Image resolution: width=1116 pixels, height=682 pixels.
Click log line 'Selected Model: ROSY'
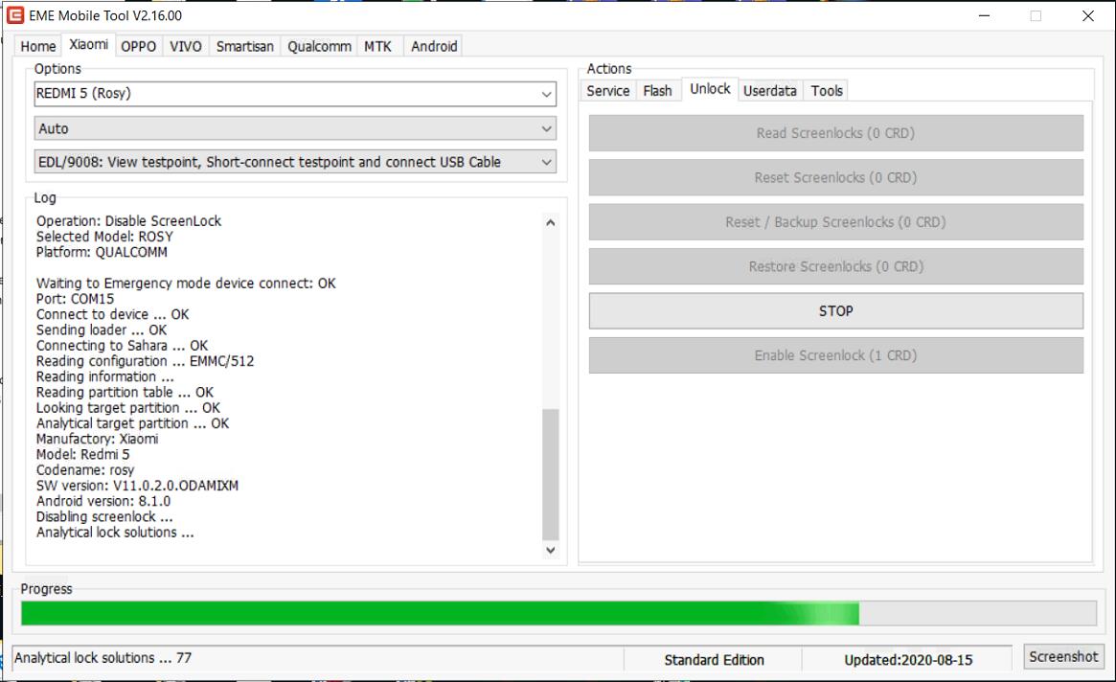pos(104,237)
